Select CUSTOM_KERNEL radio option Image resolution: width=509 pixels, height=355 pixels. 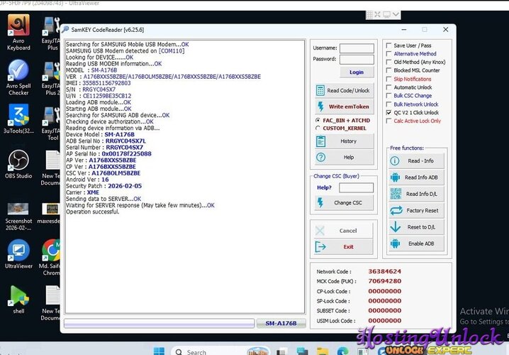[x=318, y=128]
